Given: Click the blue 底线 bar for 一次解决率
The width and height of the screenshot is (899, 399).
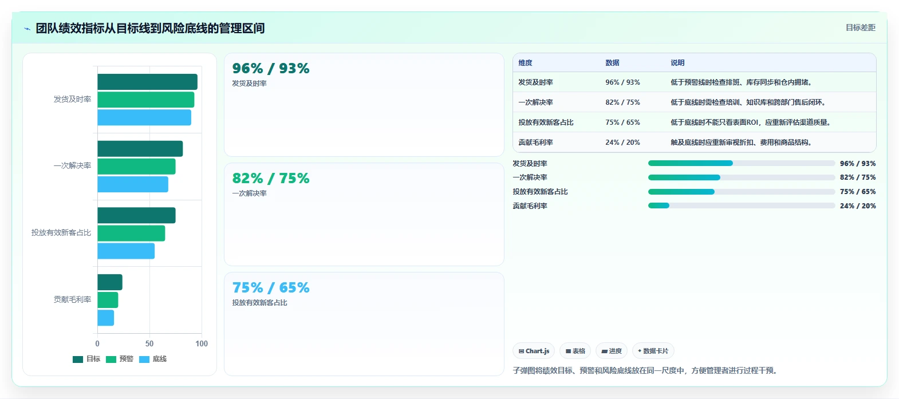Looking at the screenshot, I should pos(133,184).
